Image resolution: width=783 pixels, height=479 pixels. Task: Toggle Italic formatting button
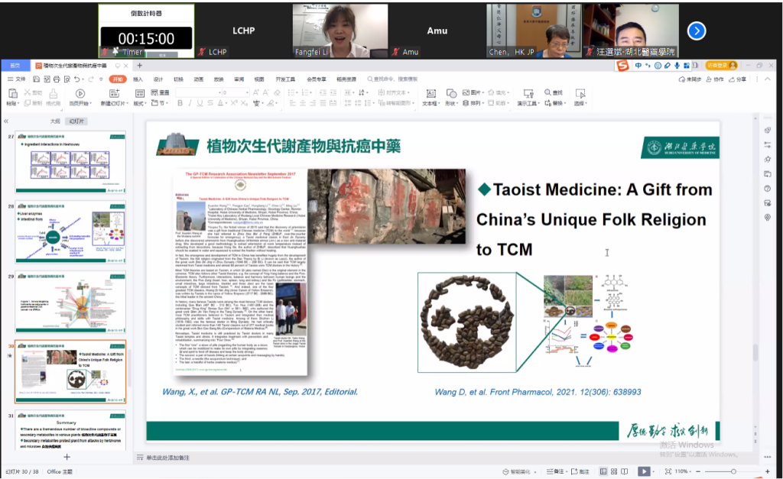(x=190, y=103)
